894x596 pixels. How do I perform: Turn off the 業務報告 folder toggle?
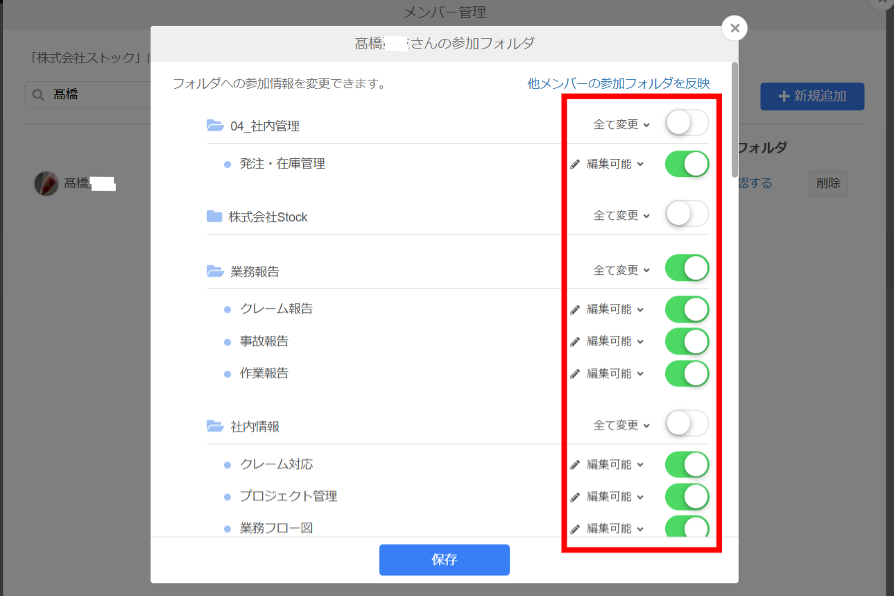(687, 268)
